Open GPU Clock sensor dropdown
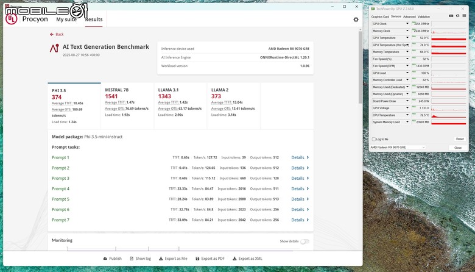 coord(407,24)
